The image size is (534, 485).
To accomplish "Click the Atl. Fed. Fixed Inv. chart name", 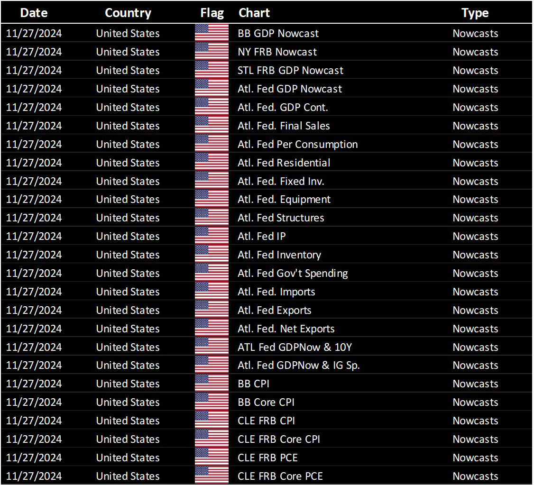I will click(281, 181).
